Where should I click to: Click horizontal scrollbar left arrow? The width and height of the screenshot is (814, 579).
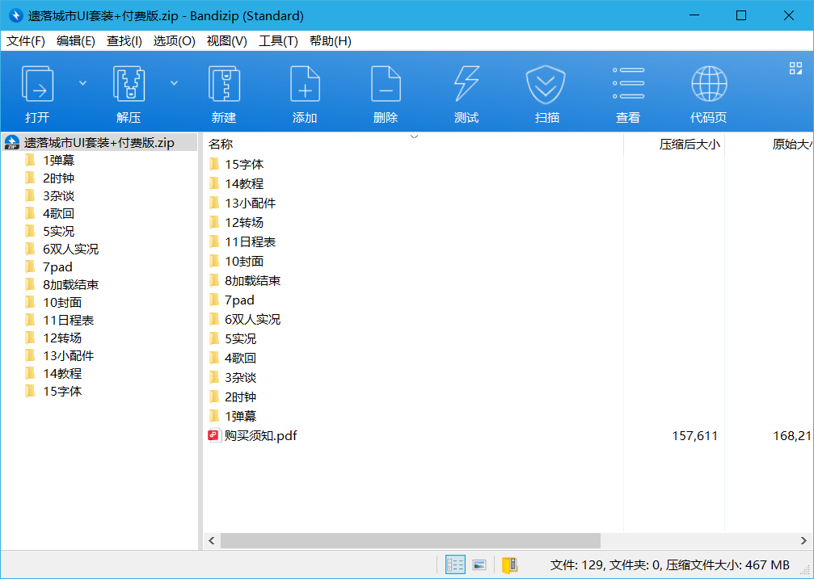[x=212, y=540]
